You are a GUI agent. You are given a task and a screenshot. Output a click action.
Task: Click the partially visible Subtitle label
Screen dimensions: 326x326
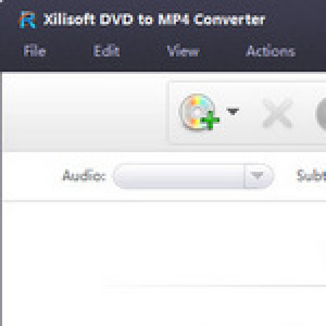pos(311,176)
